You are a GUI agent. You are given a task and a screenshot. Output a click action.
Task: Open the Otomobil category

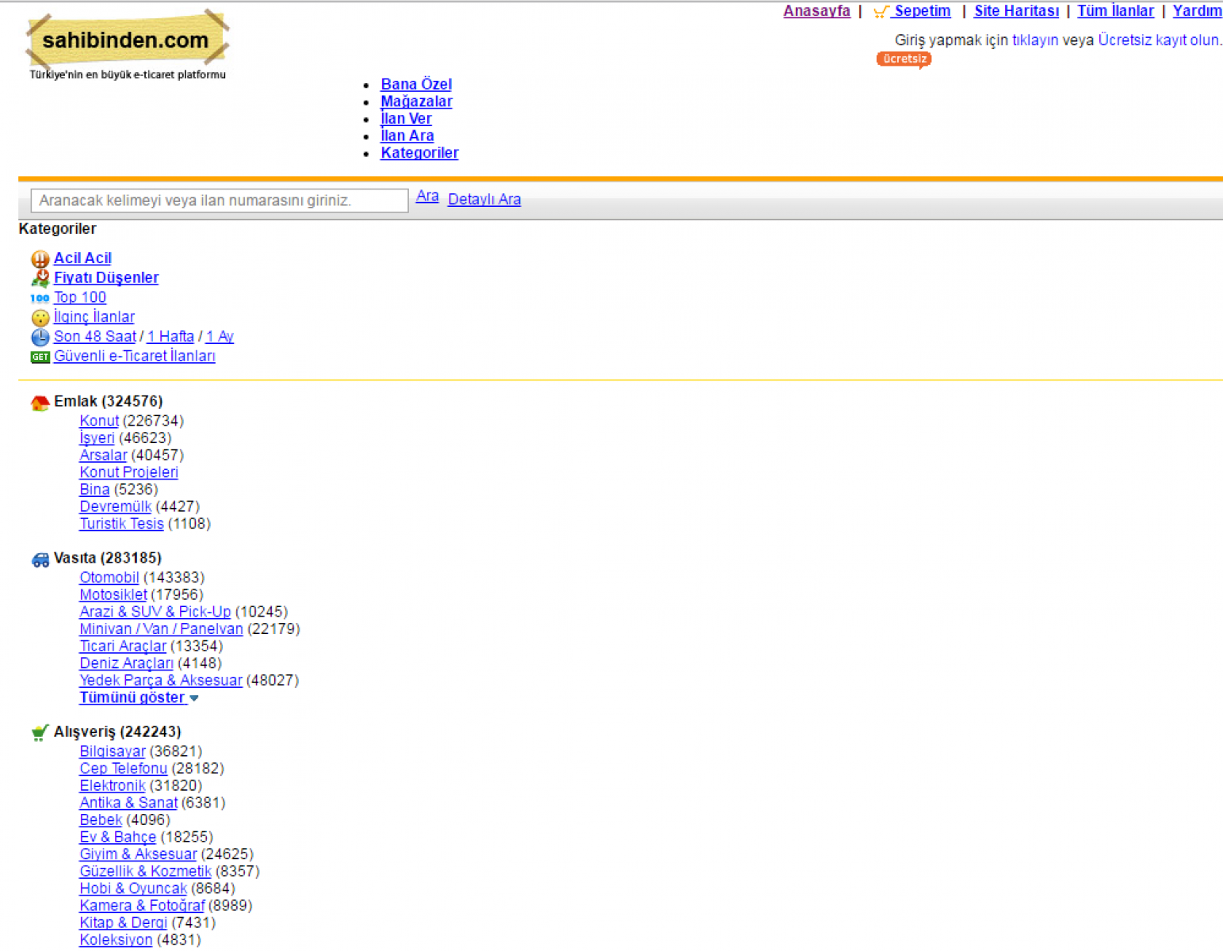pyautogui.click(x=109, y=578)
